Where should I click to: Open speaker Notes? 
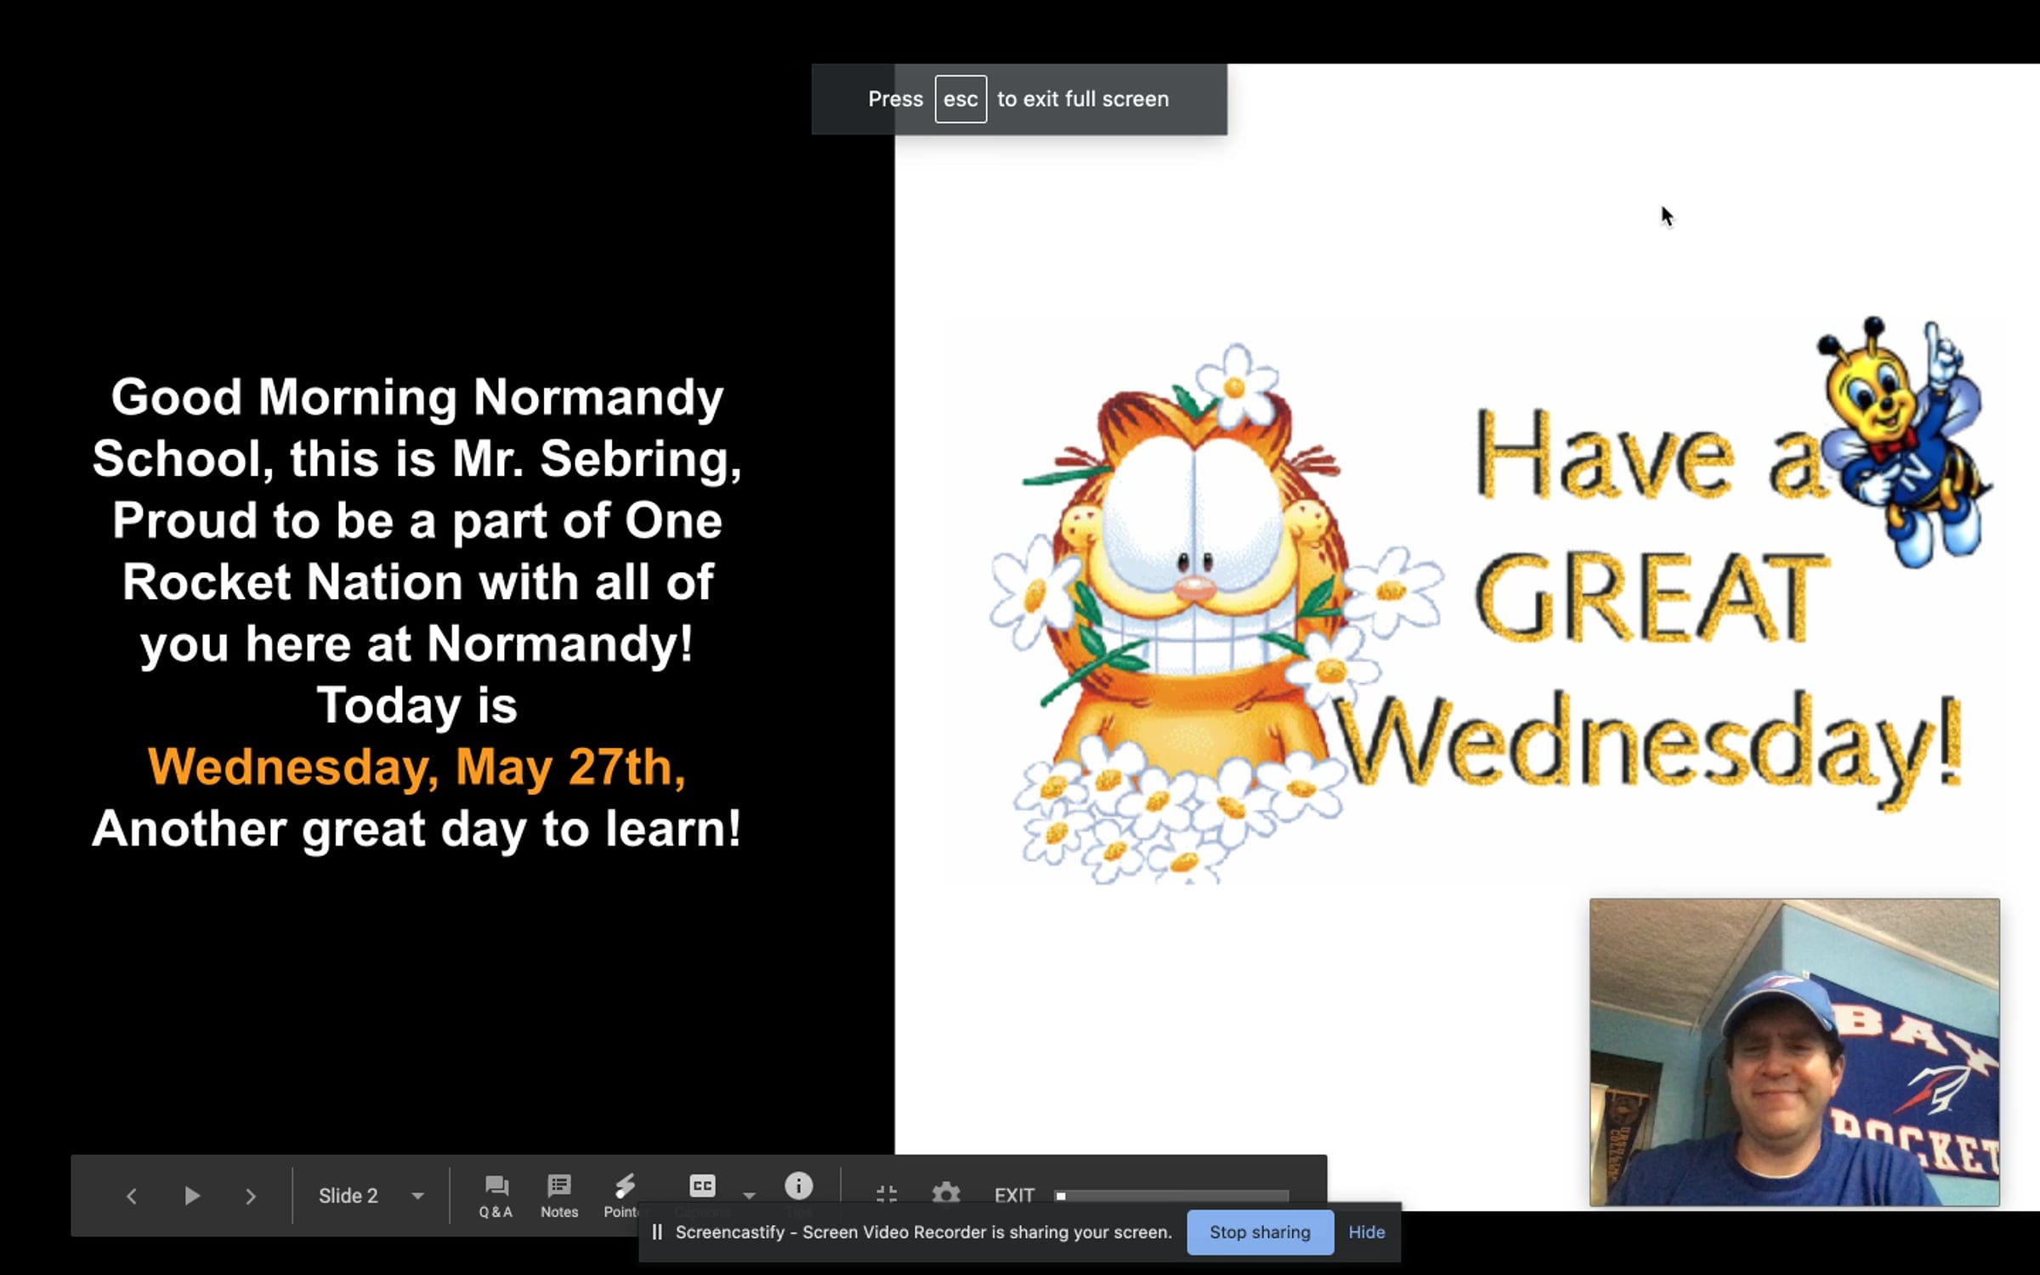coord(559,1196)
